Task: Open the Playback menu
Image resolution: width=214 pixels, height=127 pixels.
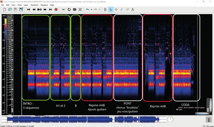Action: click(x=44, y=5)
